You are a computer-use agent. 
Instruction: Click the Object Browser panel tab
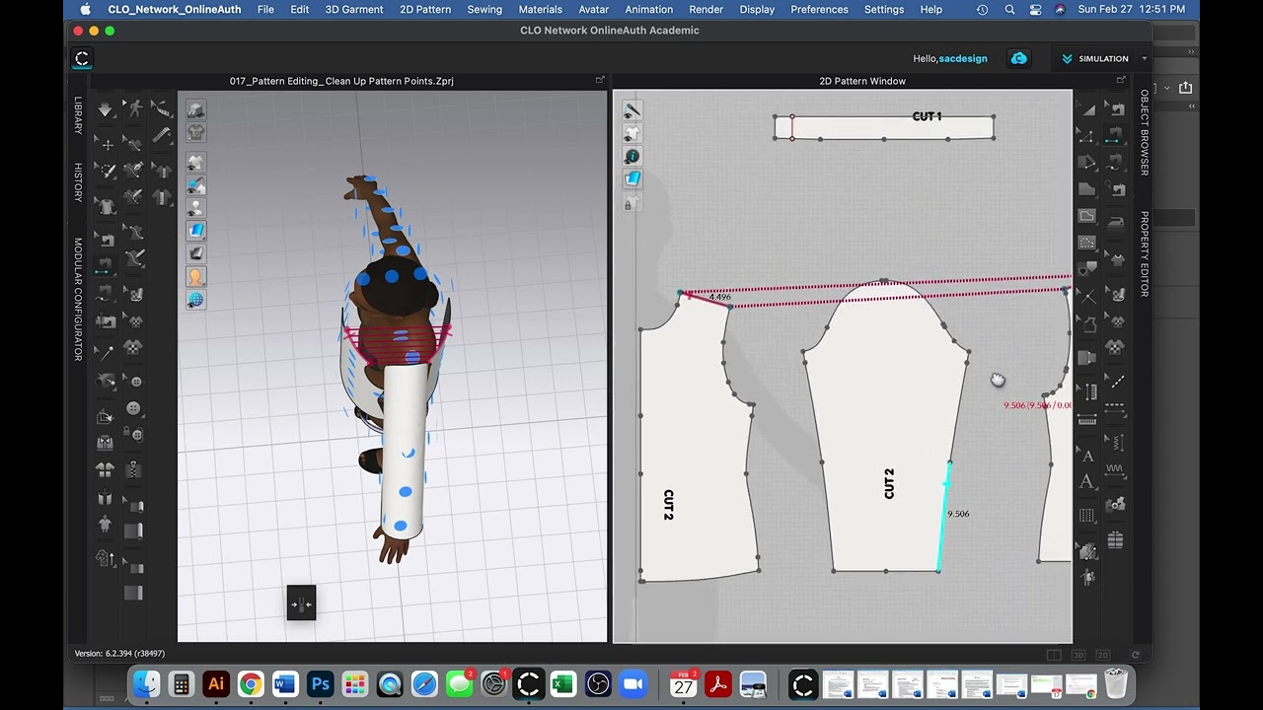click(1145, 132)
